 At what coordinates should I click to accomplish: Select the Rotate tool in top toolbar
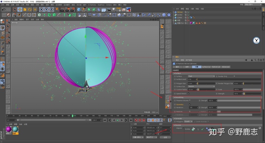tap(30, 10)
